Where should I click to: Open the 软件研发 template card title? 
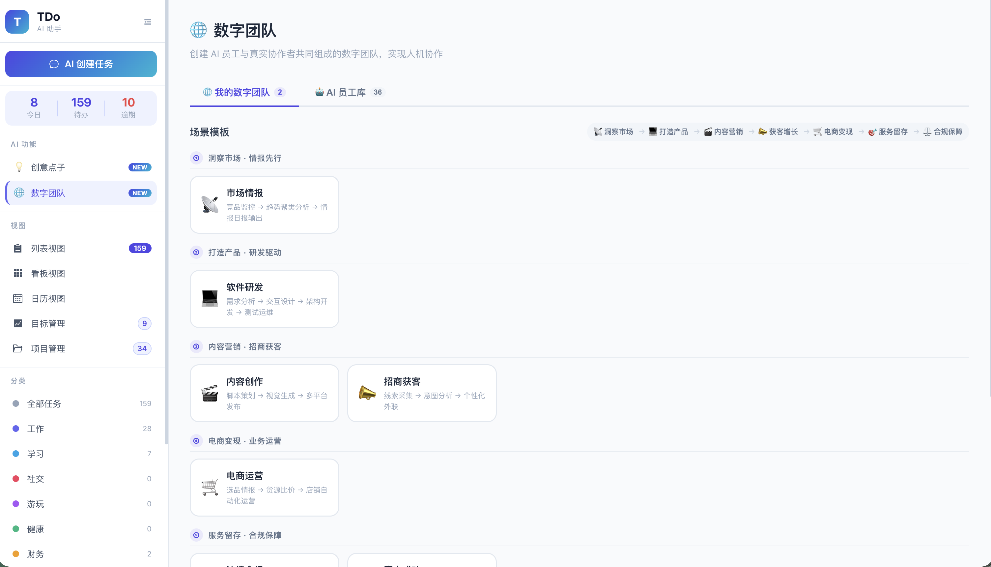pos(245,287)
